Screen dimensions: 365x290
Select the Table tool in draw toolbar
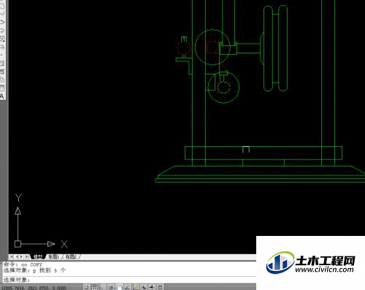point(2,88)
